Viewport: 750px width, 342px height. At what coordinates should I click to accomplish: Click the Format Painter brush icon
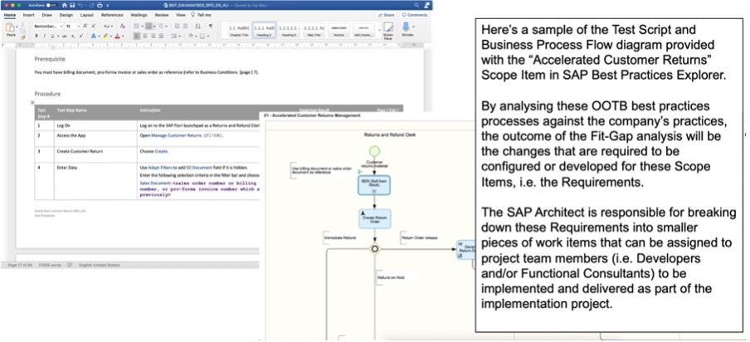22,37
